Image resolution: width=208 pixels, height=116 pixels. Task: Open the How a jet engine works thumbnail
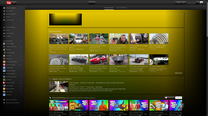pos(159,39)
